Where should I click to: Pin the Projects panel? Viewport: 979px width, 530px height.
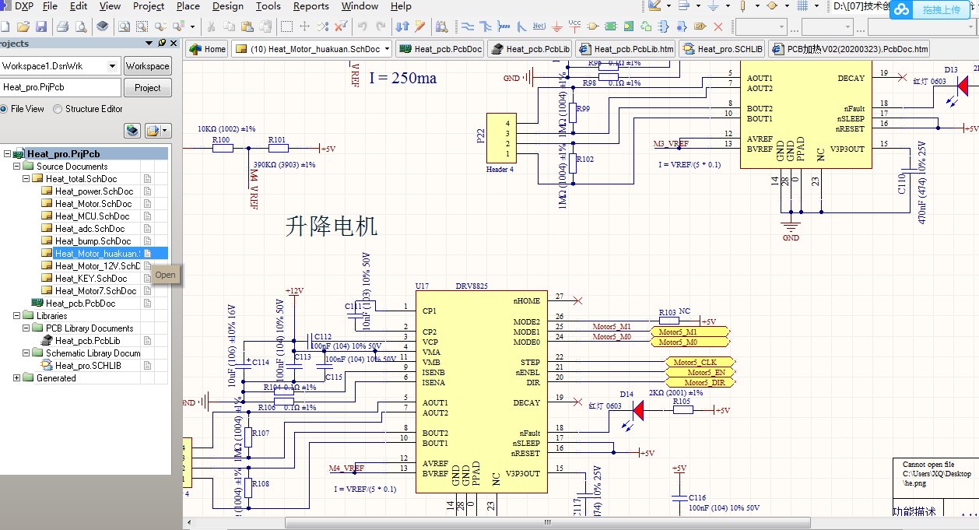pos(161,44)
